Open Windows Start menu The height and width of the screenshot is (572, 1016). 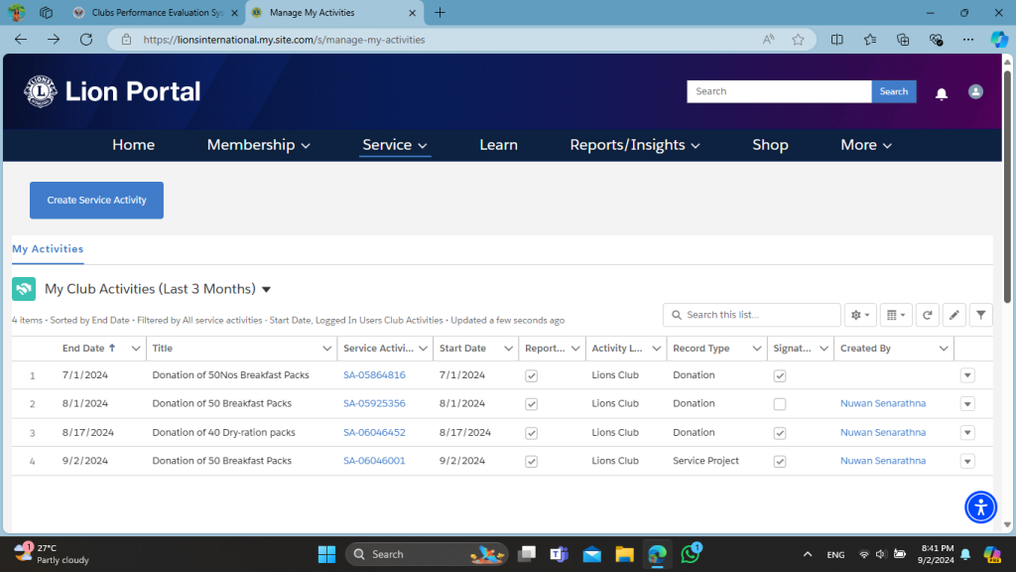pos(326,554)
